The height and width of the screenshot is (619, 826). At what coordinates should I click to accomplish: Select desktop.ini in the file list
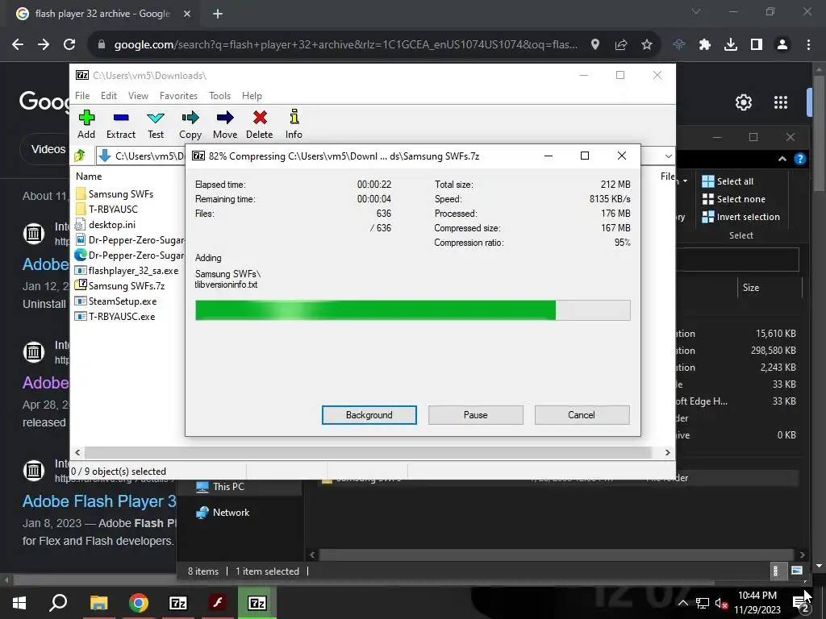click(x=106, y=225)
